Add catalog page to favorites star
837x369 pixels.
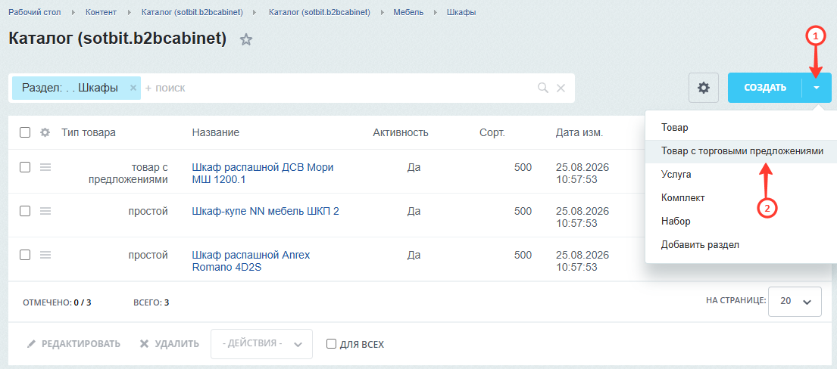tap(245, 39)
